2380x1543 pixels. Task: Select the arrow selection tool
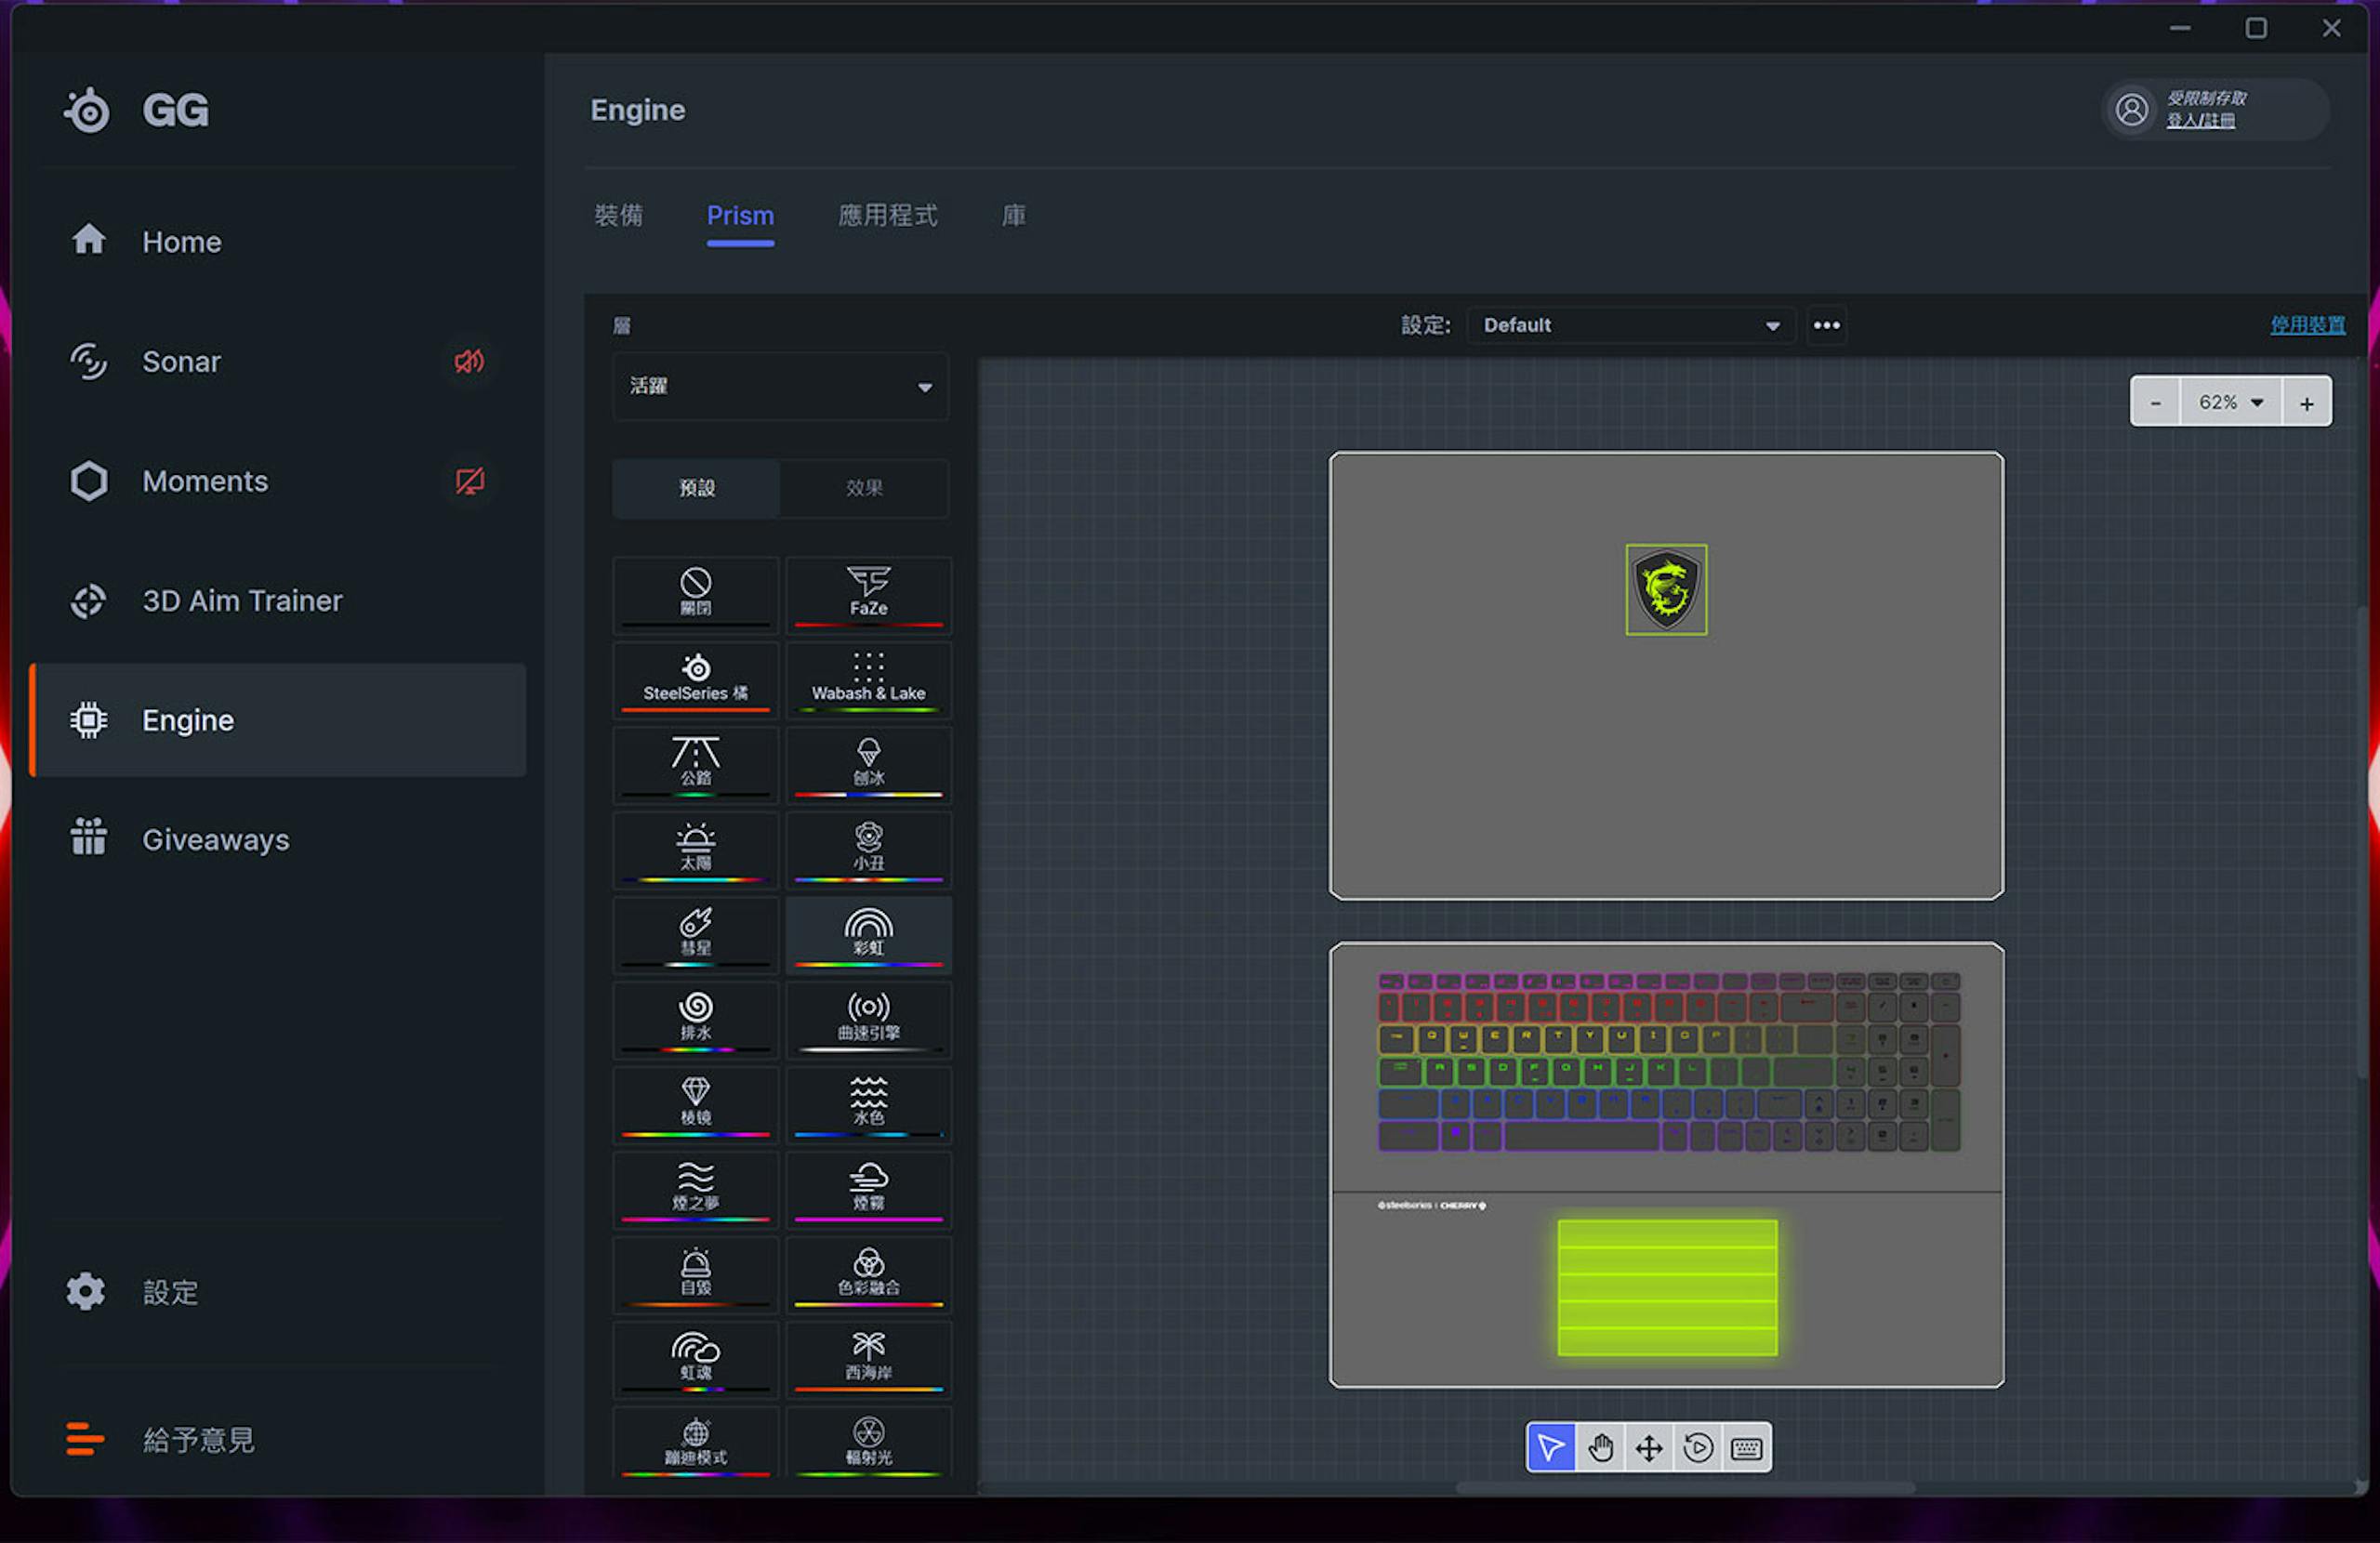point(1550,1447)
